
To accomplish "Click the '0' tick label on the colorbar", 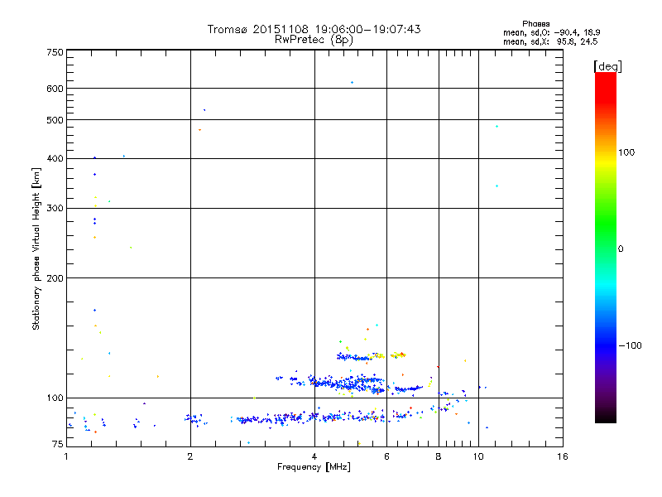I will 621,248.
